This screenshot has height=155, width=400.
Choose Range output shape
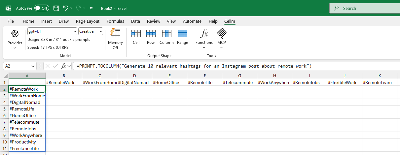[182, 37]
